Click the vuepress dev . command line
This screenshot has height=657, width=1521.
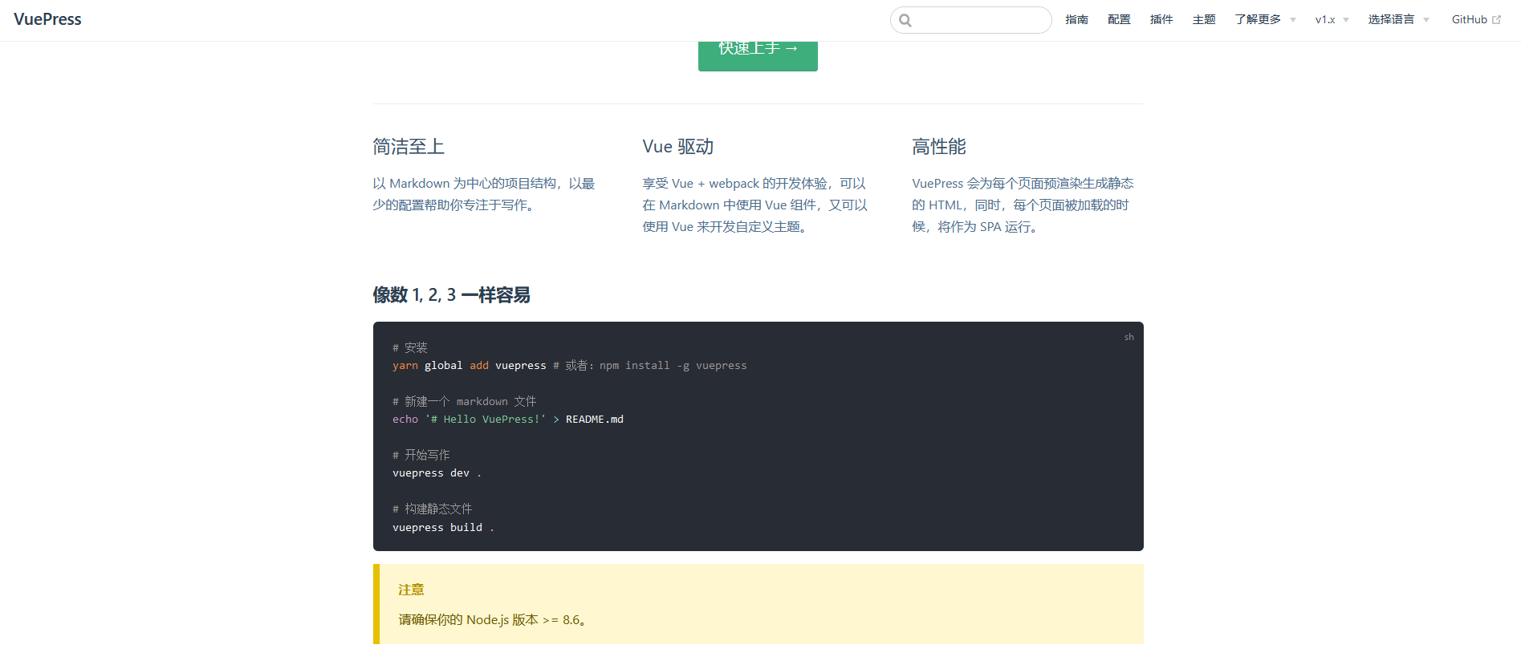(x=437, y=473)
